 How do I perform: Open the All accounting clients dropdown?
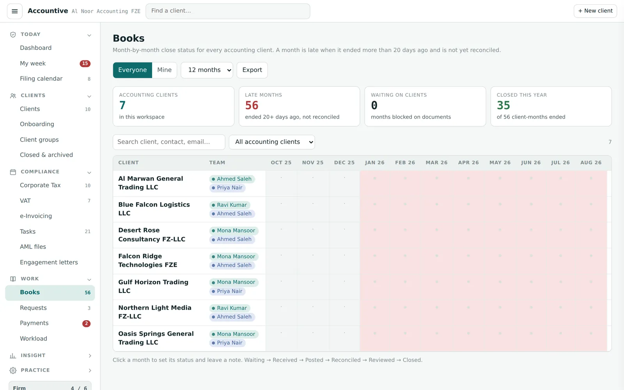click(x=272, y=142)
